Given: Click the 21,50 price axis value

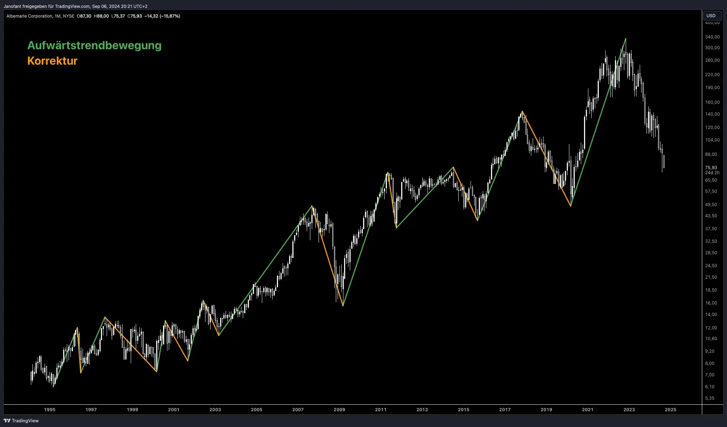Looking at the screenshot, I should click(x=711, y=277).
